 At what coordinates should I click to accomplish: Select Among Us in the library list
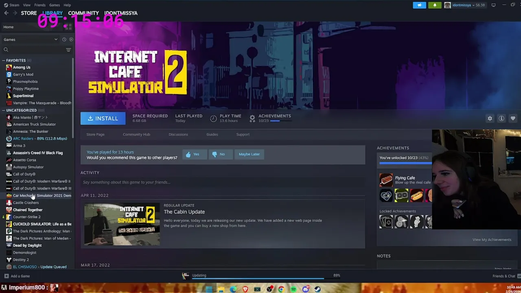pos(22,67)
